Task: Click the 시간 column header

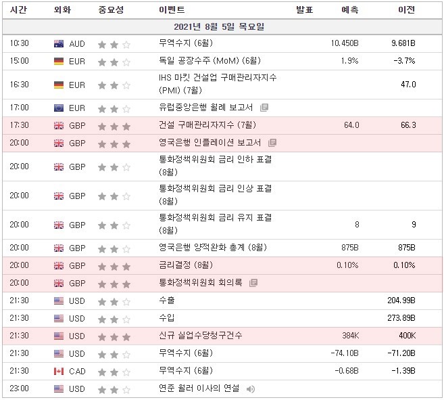Action: (x=19, y=10)
